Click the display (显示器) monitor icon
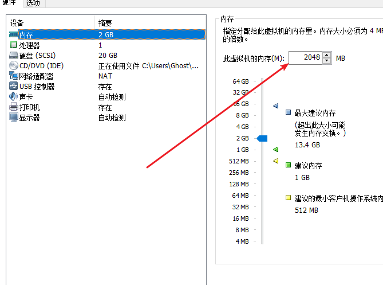This screenshot has height=285, width=383. tap(14, 117)
